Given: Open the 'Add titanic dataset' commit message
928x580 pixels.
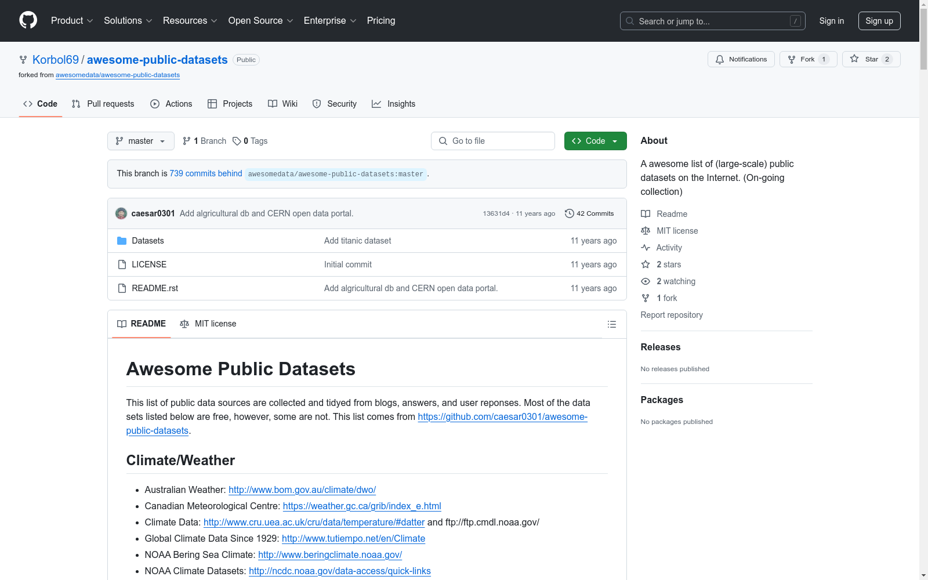Looking at the screenshot, I should [x=358, y=241].
